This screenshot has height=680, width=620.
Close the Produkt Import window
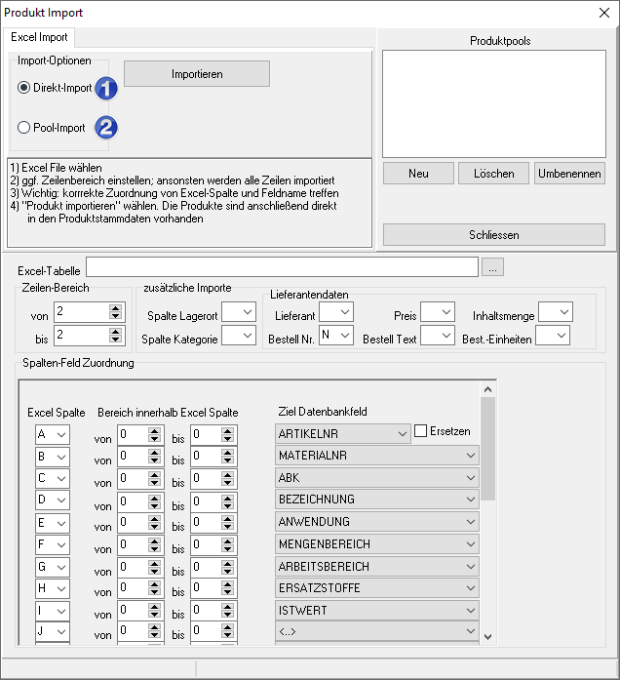[x=604, y=13]
